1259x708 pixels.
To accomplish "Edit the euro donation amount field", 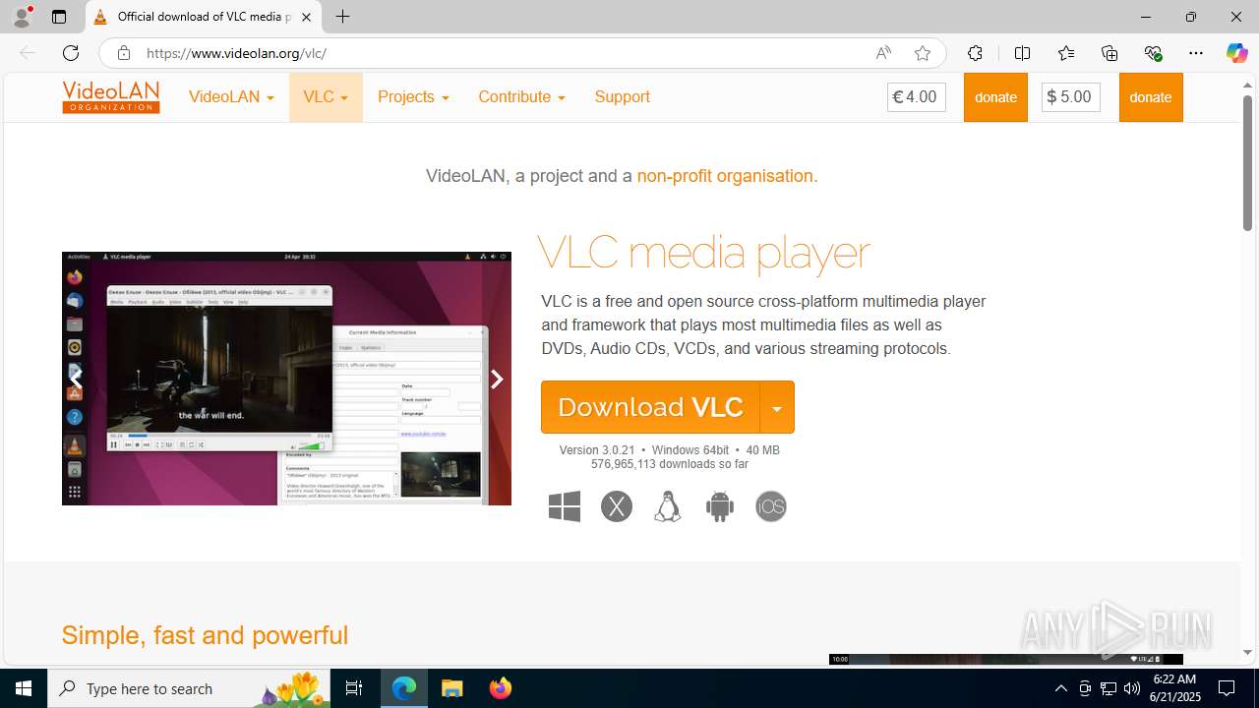I will pos(917,97).
